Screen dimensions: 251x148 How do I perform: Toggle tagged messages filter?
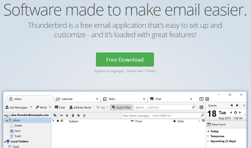[78, 115]
